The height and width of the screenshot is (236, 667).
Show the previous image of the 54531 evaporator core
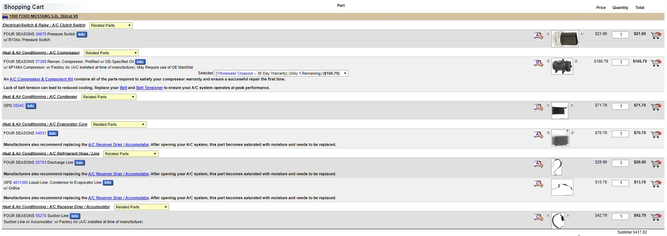[548, 132]
